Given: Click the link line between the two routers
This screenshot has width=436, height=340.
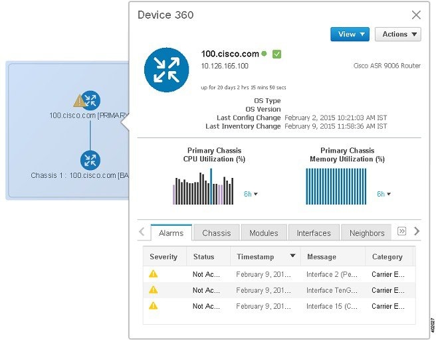Looking at the screenshot, I should [90, 135].
